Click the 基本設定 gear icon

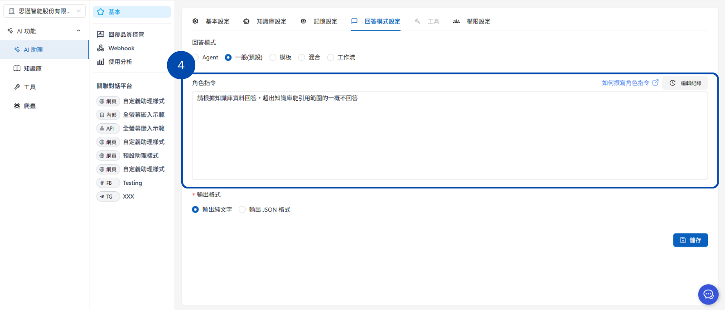click(x=195, y=21)
